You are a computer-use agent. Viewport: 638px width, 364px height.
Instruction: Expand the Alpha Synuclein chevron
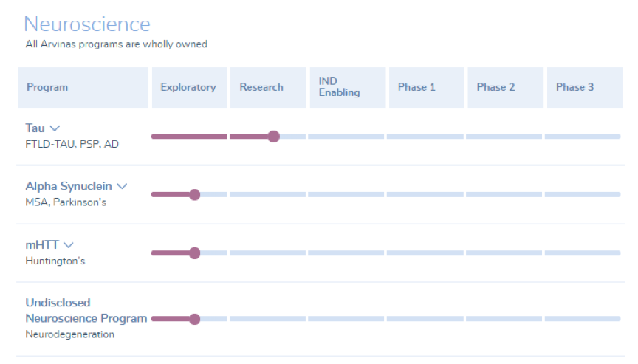122,187
